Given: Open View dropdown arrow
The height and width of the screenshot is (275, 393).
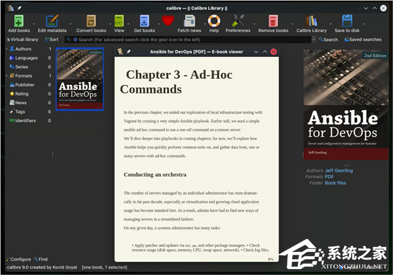Looking at the screenshot, I should [128, 24].
